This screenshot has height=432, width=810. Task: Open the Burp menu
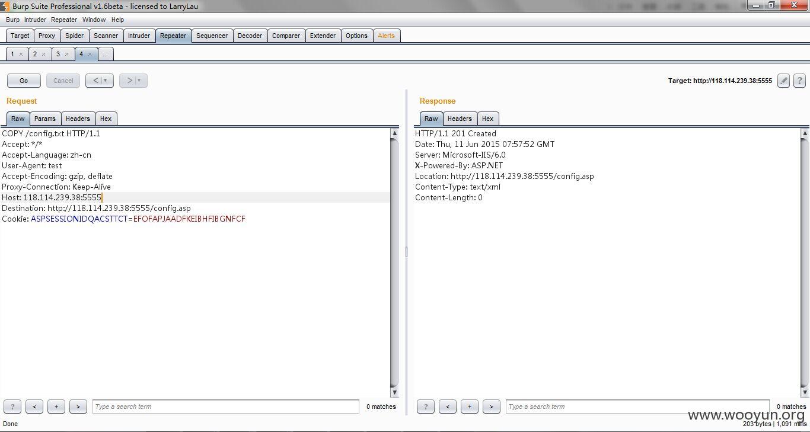(x=12, y=20)
